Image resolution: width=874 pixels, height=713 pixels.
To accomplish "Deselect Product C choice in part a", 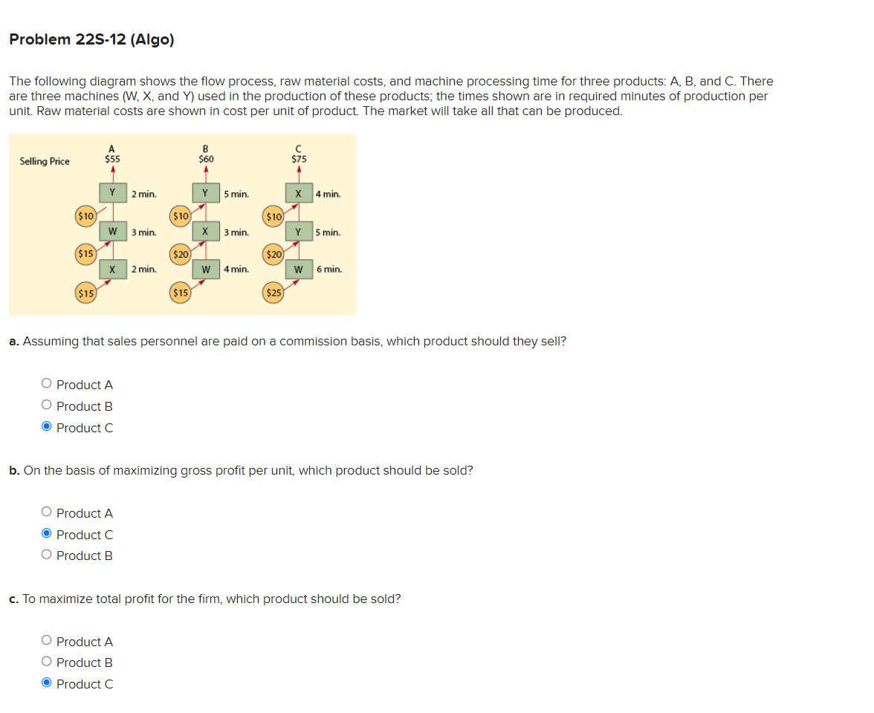I will pyautogui.click(x=45, y=426).
